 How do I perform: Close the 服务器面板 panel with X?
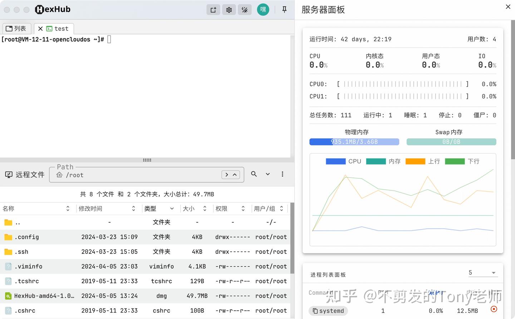507,7
